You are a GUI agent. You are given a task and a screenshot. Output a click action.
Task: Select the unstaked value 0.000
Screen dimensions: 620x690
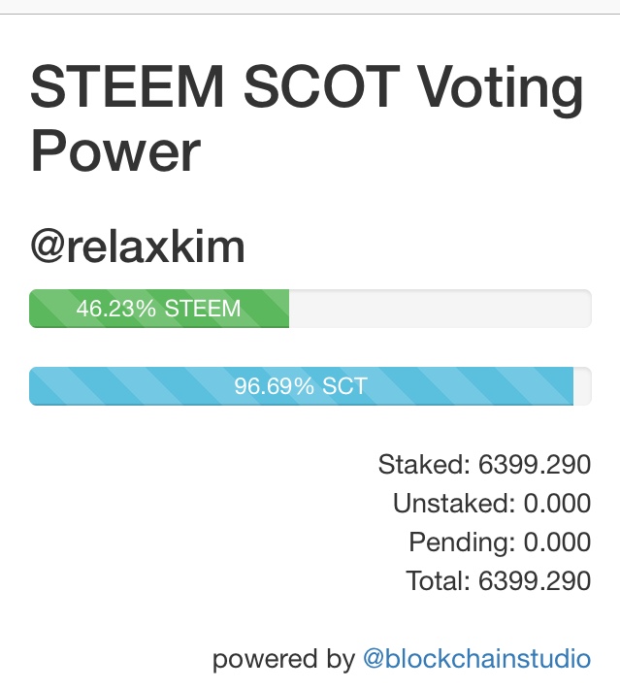(556, 504)
